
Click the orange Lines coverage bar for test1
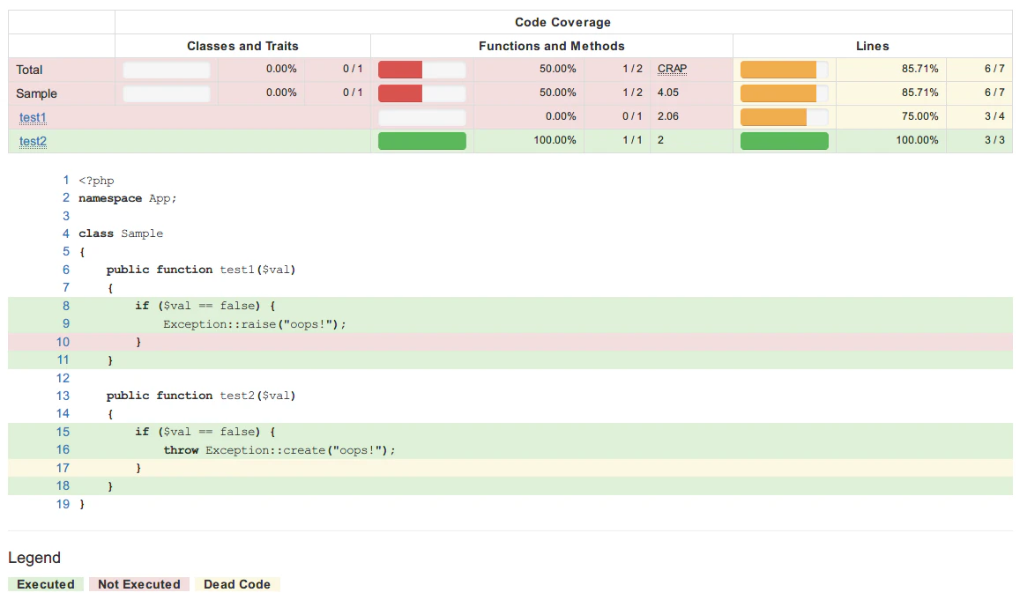coord(785,117)
